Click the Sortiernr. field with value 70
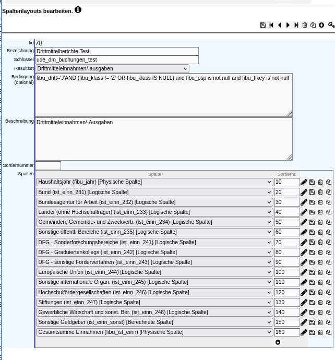Screen dimensions: 335x360 click(x=287, y=242)
